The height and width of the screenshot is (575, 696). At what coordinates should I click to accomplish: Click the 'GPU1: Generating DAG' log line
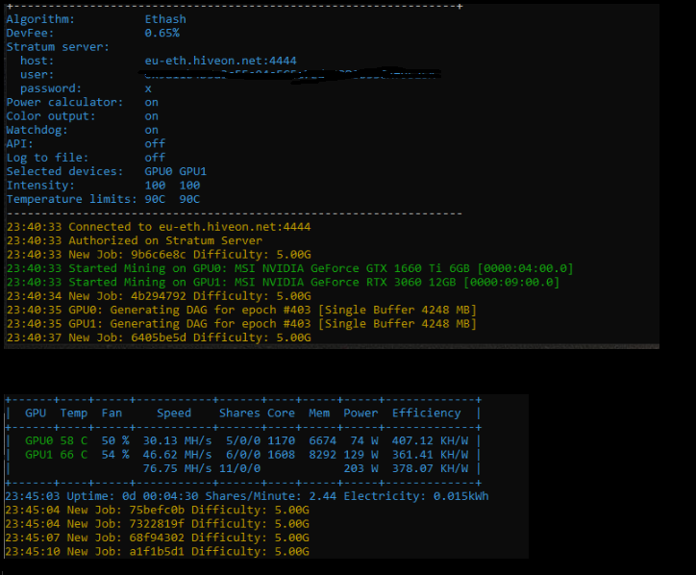coord(241,324)
